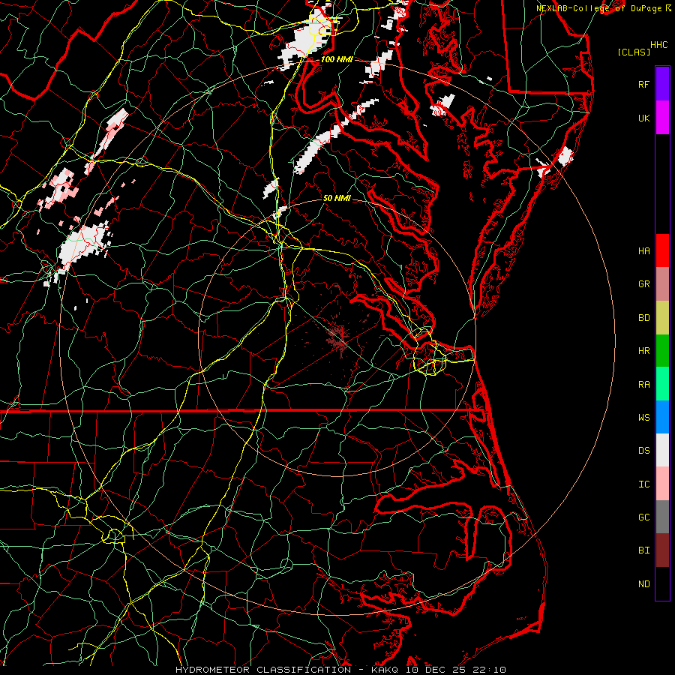The image size is (675, 675).
Task: Click the BI legend label
Action: [x=643, y=550]
